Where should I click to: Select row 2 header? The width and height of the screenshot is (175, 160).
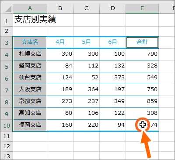[7, 31]
